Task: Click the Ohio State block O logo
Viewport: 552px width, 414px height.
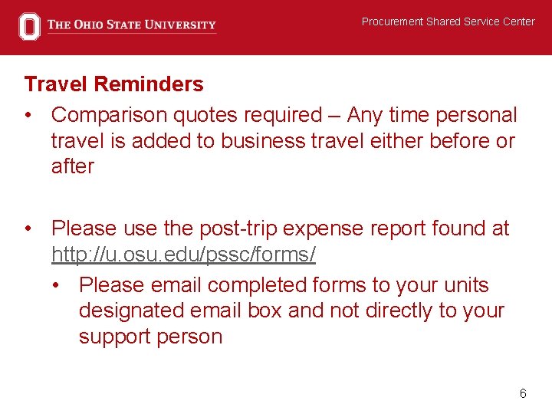Action: coord(29,26)
